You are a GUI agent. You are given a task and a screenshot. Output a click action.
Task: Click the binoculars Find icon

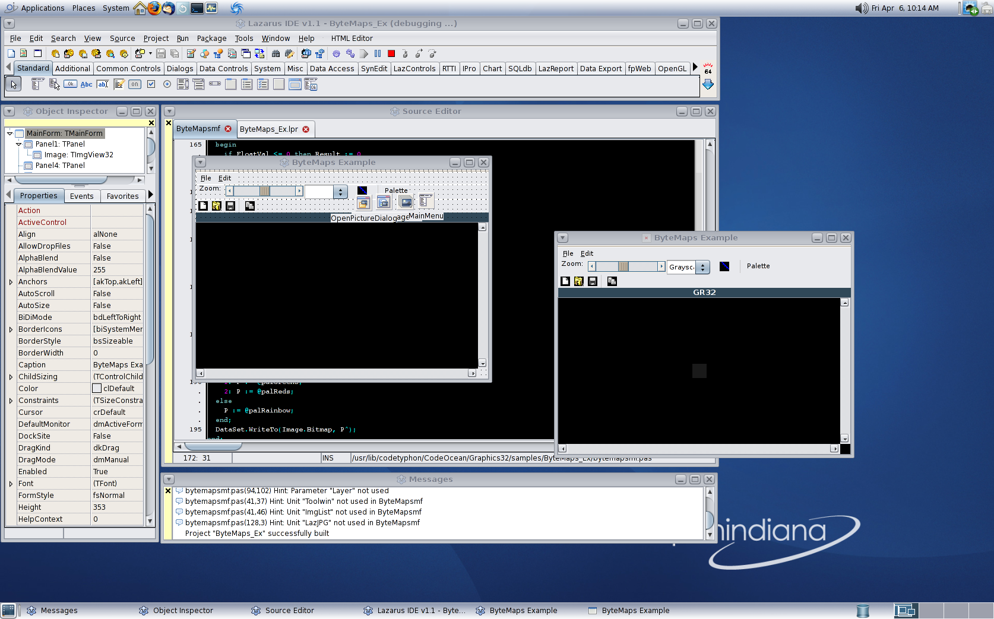(276, 53)
